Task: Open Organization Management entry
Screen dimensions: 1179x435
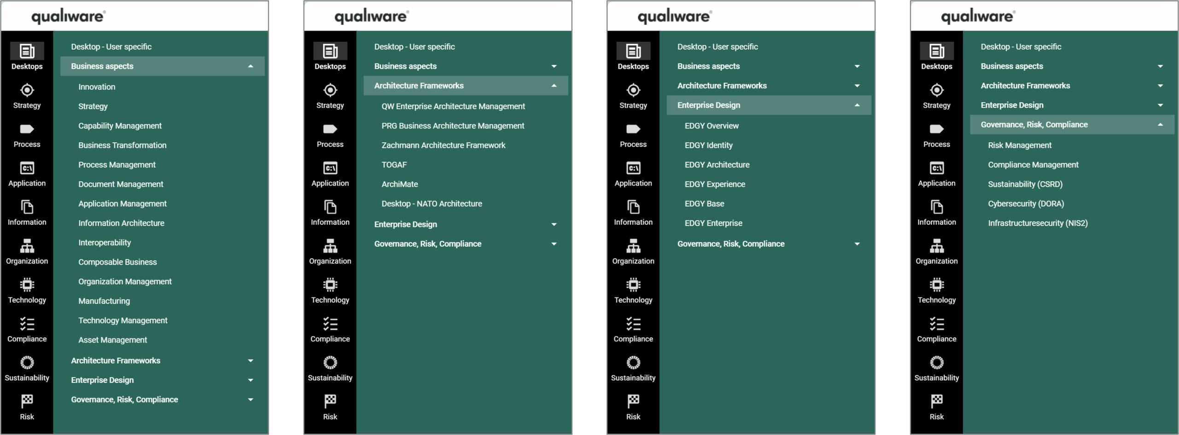Action: coord(125,281)
